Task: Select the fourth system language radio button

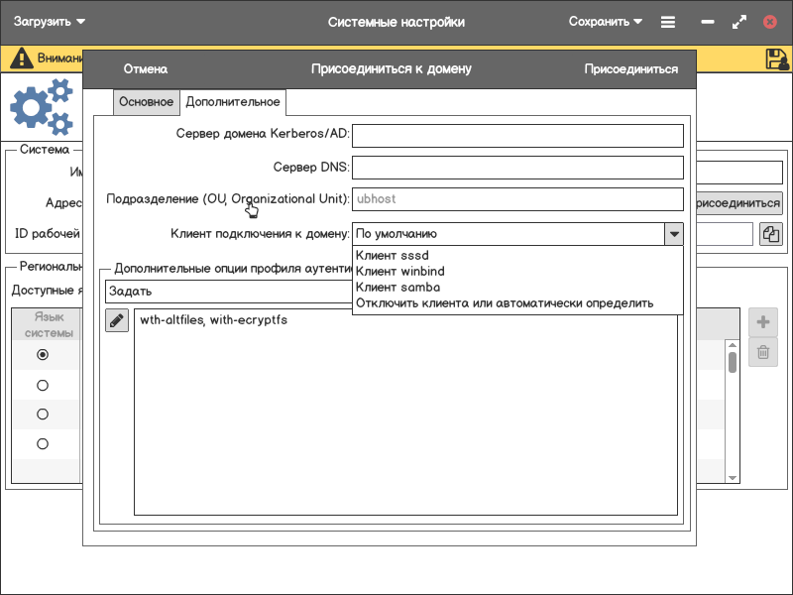Action: click(43, 444)
